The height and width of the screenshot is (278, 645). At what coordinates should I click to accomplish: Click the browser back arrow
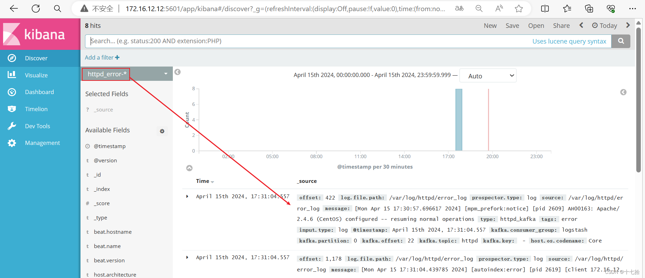(x=14, y=8)
